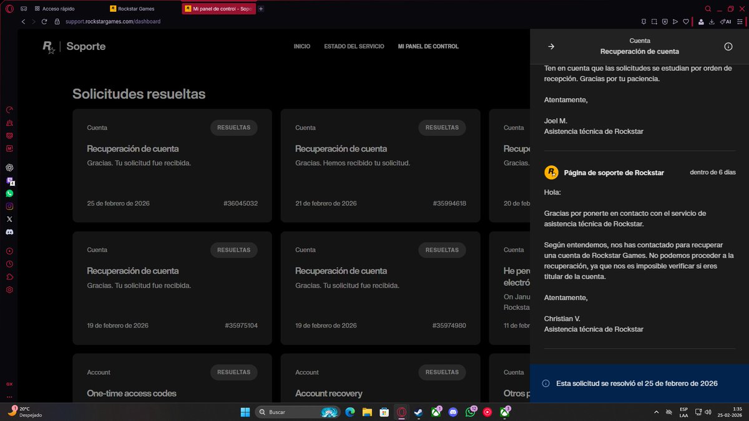Open the ad blocker shield icon
749x421 pixels.
click(x=665, y=21)
